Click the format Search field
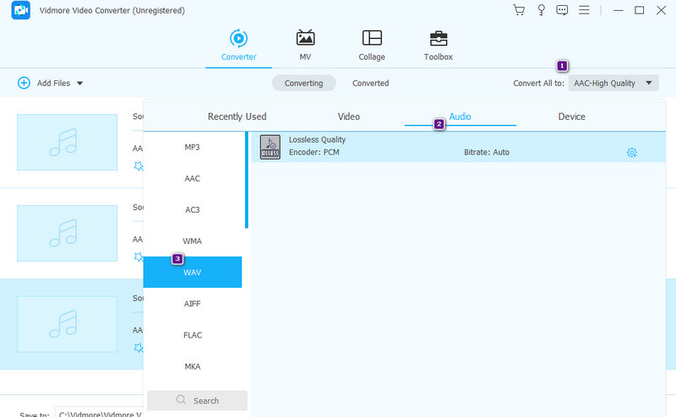The height and width of the screenshot is (417, 676). pyautogui.click(x=197, y=400)
